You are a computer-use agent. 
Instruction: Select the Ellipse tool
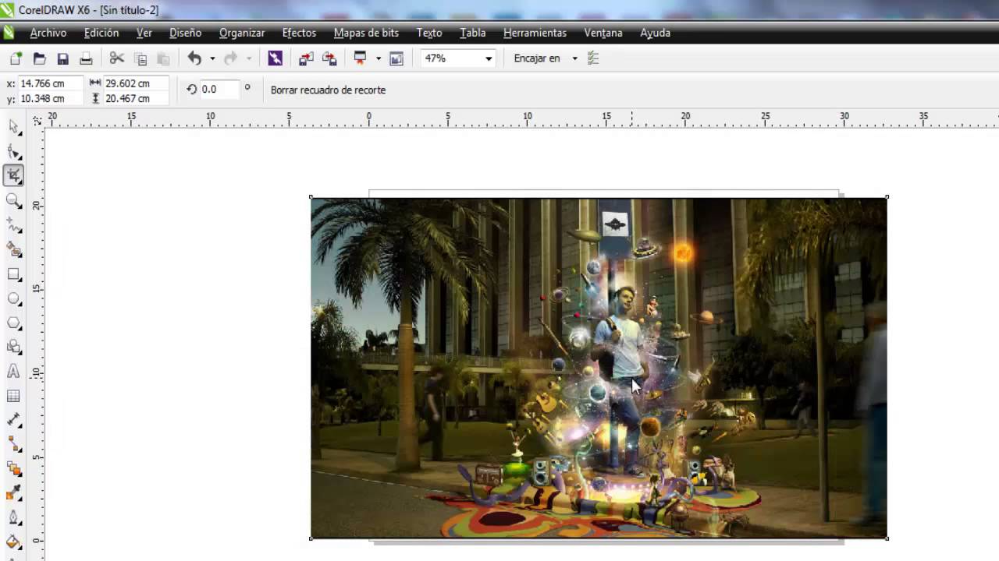point(13,298)
